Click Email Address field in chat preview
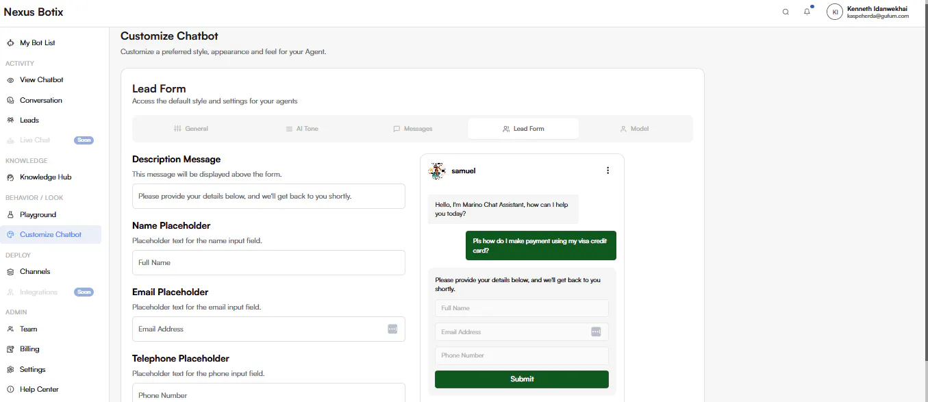The image size is (928, 402). coord(522,332)
